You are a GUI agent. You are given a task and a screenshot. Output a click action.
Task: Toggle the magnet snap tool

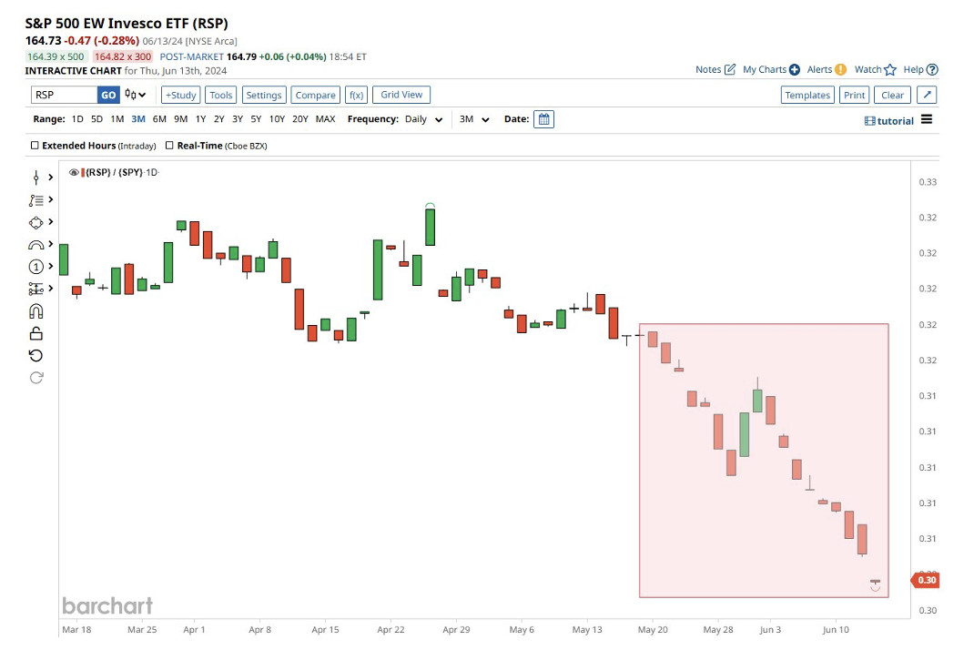tap(36, 311)
